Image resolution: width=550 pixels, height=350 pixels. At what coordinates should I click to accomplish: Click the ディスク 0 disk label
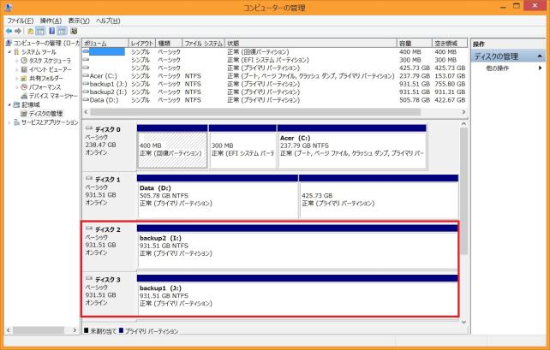click(x=108, y=129)
